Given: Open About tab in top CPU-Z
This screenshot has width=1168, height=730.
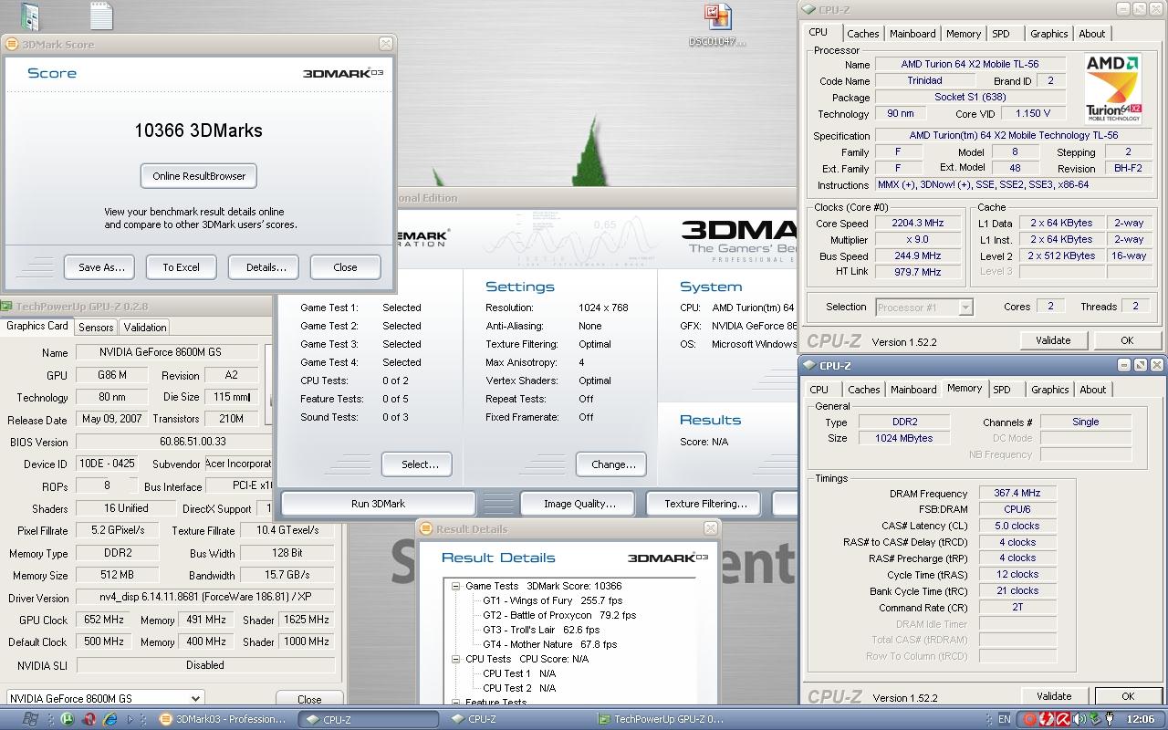Looking at the screenshot, I should click(x=1092, y=34).
